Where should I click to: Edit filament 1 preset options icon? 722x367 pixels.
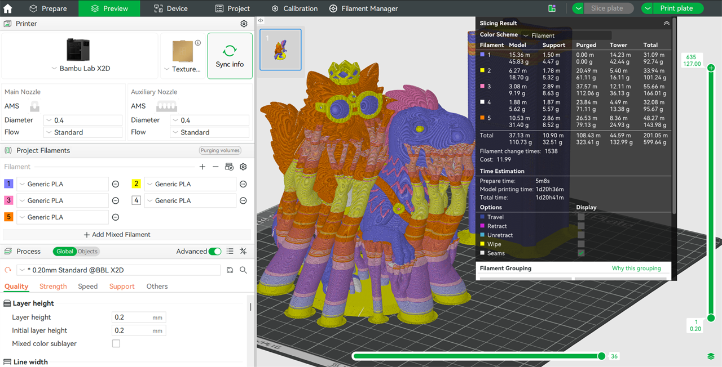pyautogui.click(x=116, y=184)
